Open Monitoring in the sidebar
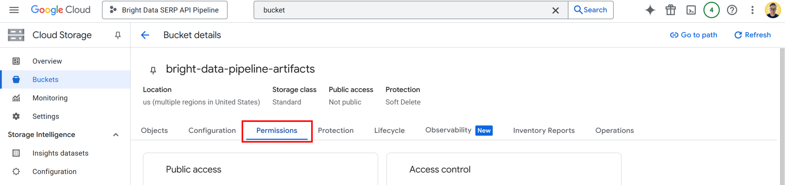785x185 pixels. [50, 98]
